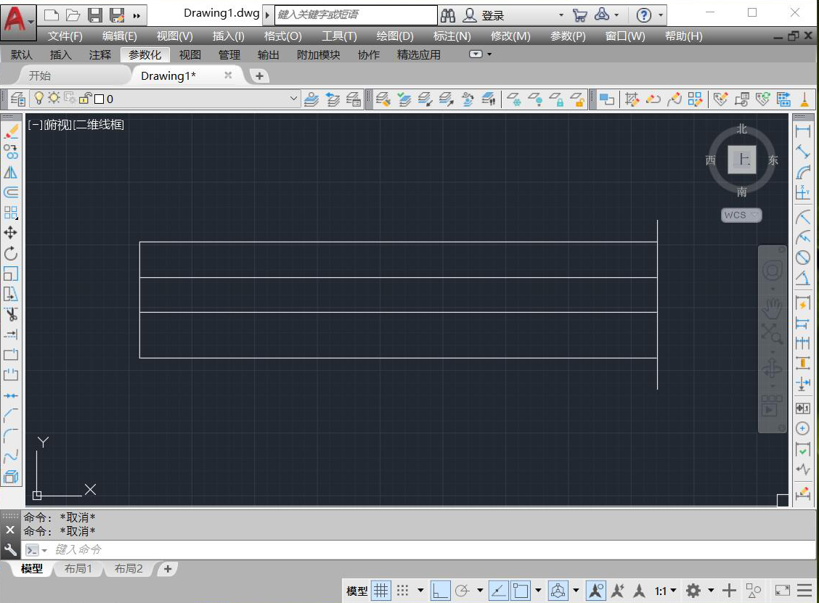Switch to the 默认 ribbon tab
The height and width of the screenshot is (603, 819).
click(21, 55)
